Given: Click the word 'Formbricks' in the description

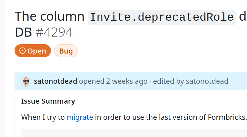Looking at the screenshot, I should tap(228, 117).
